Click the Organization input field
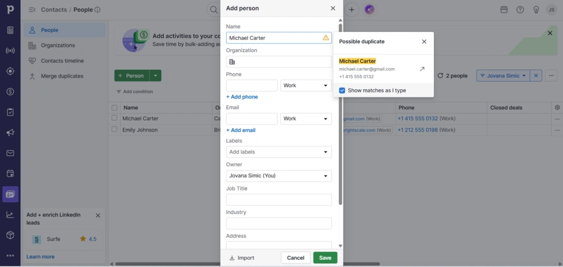Image resolution: width=563 pixels, height=267 pixels. [279, 62]
